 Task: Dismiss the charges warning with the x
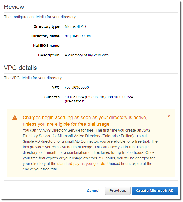(x=169, y=116)
